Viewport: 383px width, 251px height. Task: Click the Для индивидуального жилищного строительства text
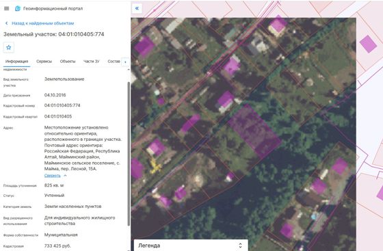click(79, 220)
